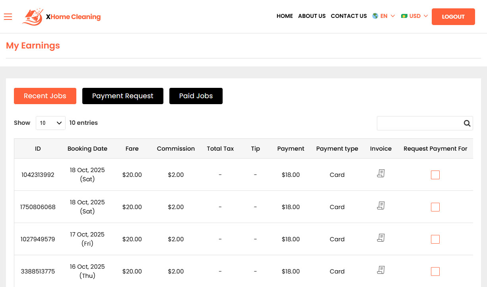
Task: Switch to the Paid Jobs tab
Action: pyautogui.click(x=196, y=96)
